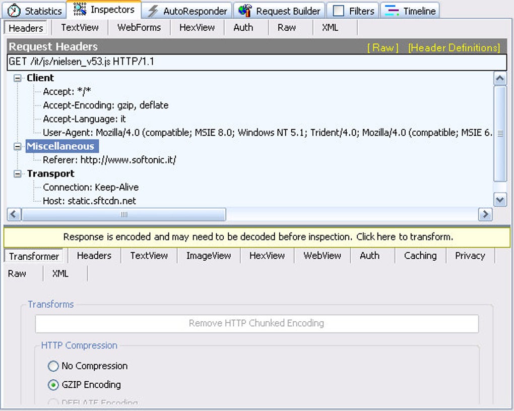The height and width of the screenshot is (411, 514).
Task: Open the response TextView tab
Action: pos(149,256)
